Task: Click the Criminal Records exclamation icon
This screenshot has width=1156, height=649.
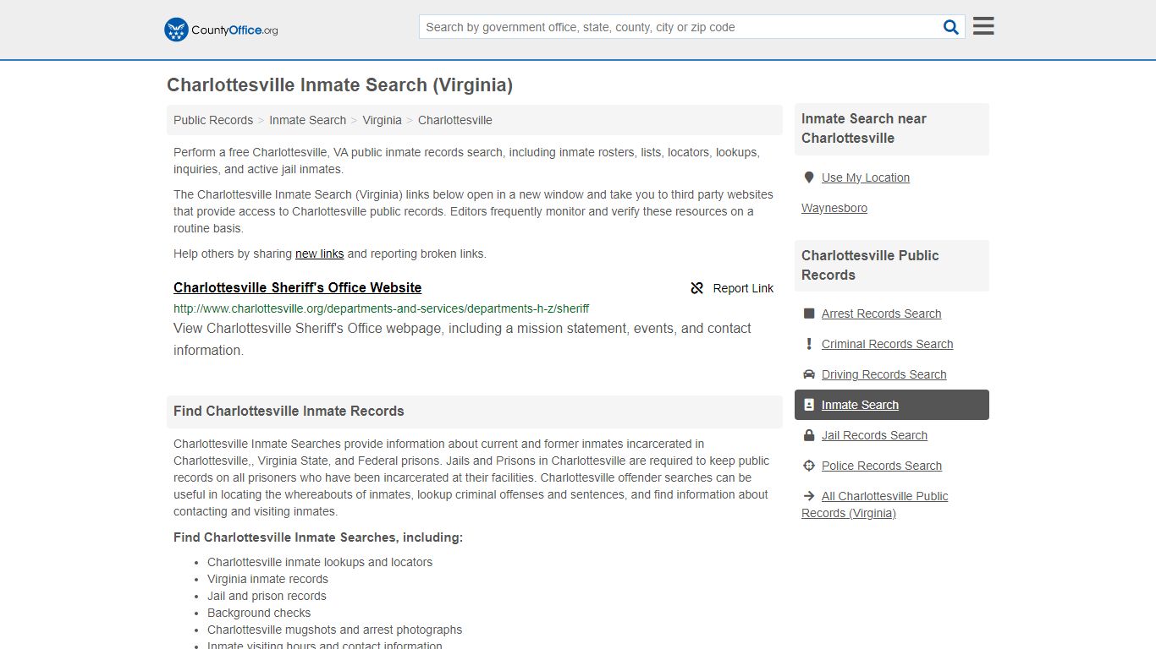Action: coord(809,344)
